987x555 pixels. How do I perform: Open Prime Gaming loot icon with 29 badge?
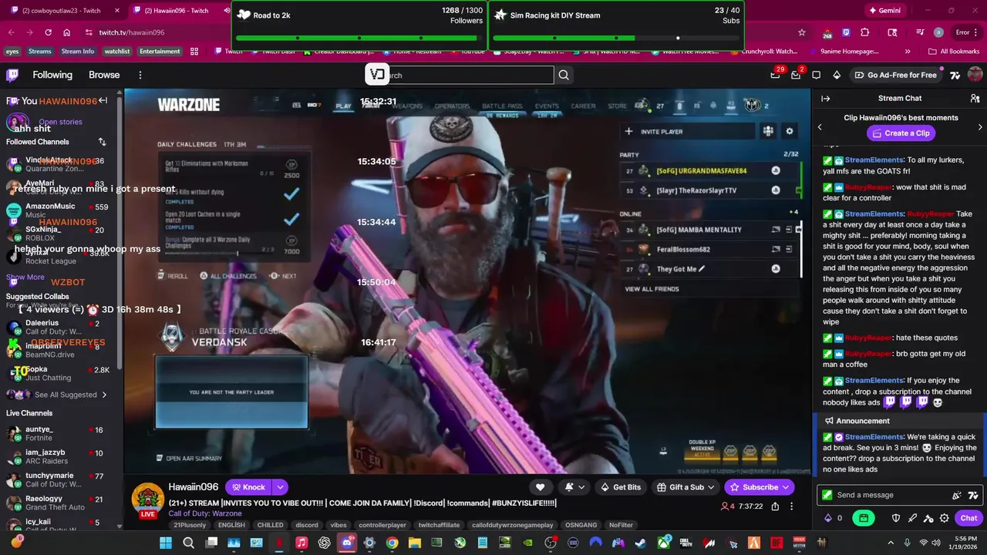776,75
